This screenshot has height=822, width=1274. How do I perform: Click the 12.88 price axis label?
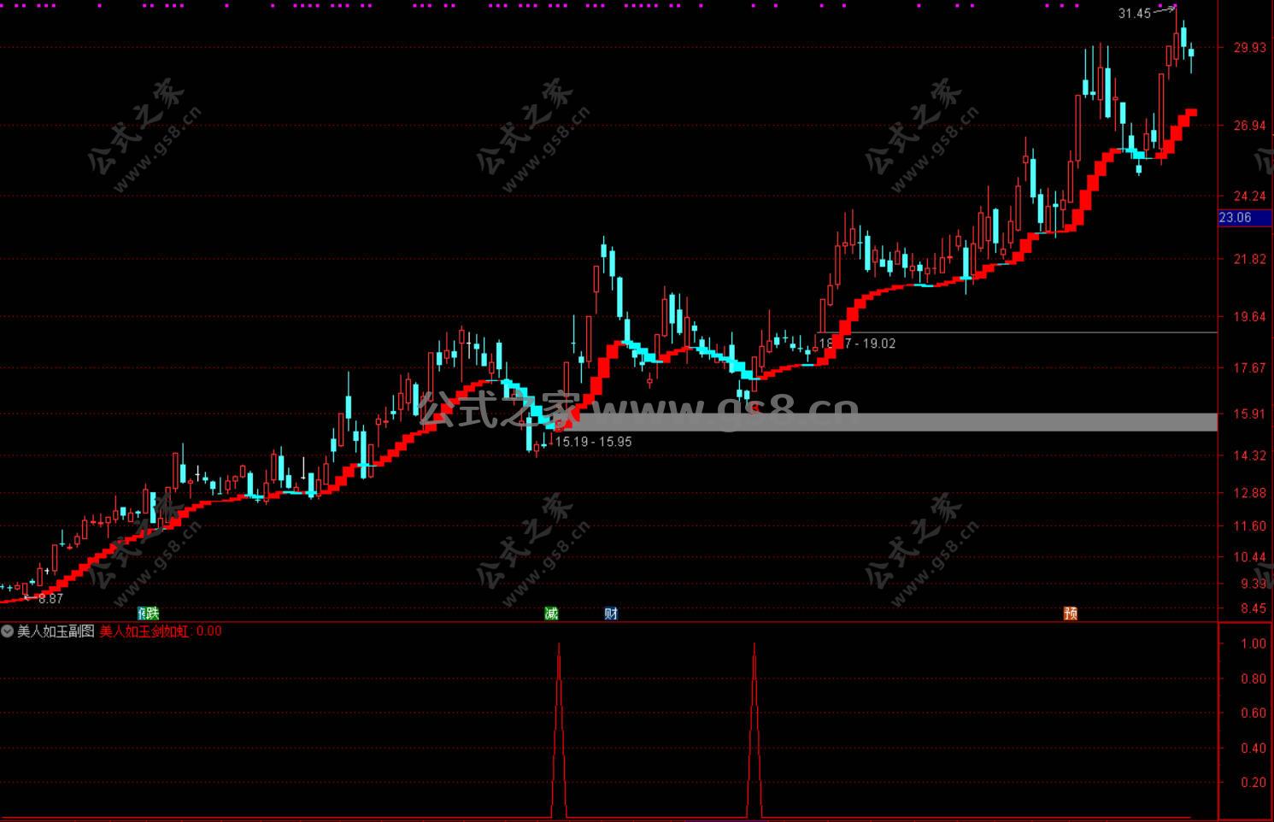click(x=1250, y=493)
